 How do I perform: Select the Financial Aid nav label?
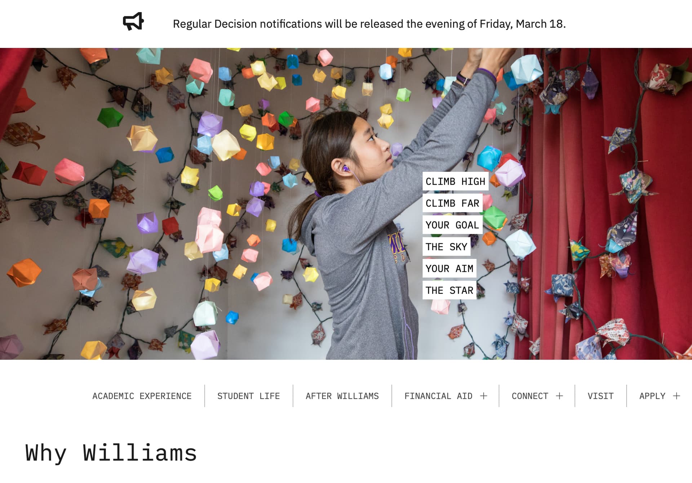pyautogui.click(x=438, y=396)
